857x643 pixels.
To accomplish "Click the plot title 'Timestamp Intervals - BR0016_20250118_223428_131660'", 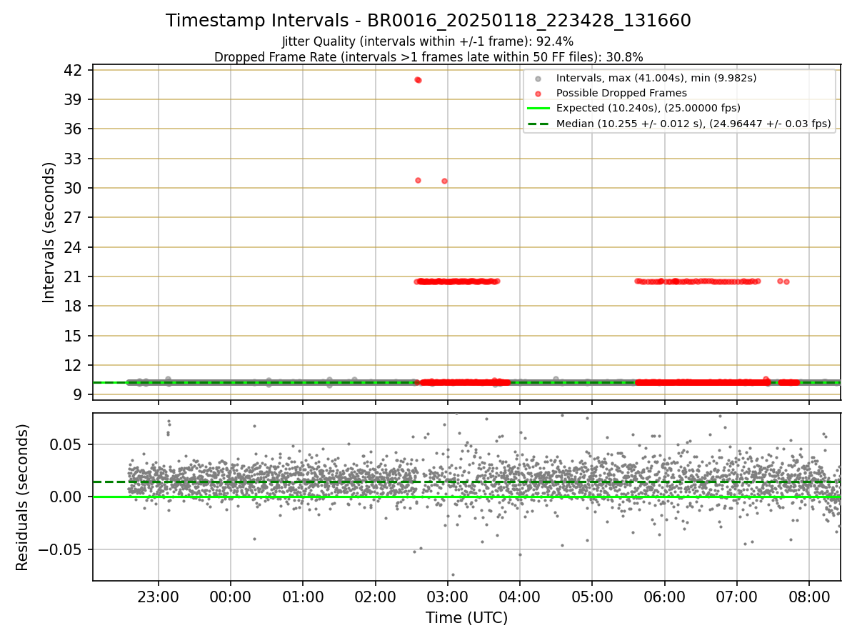I will [x=428, y=21].
